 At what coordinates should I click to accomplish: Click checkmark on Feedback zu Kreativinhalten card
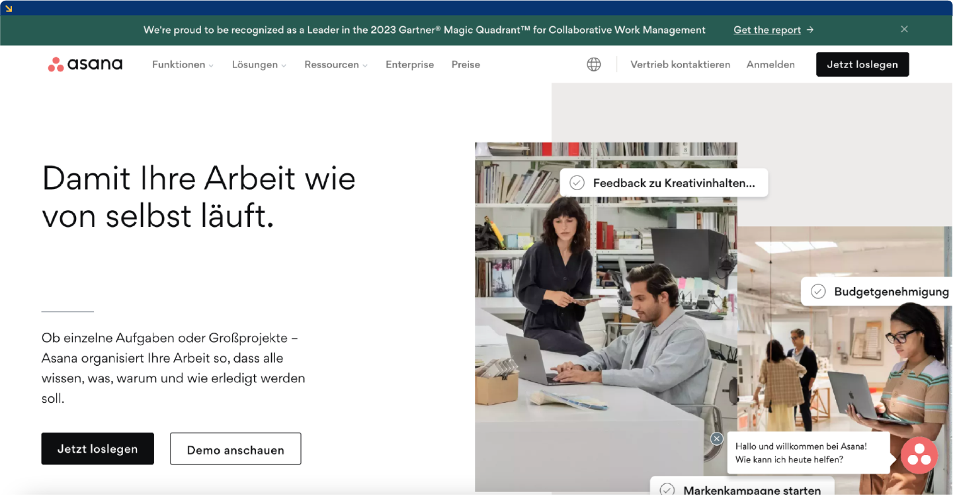point(577,183)
